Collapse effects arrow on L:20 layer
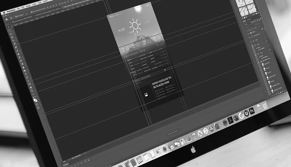The width and height of the screenshot is (291, 167). [268, 41]
